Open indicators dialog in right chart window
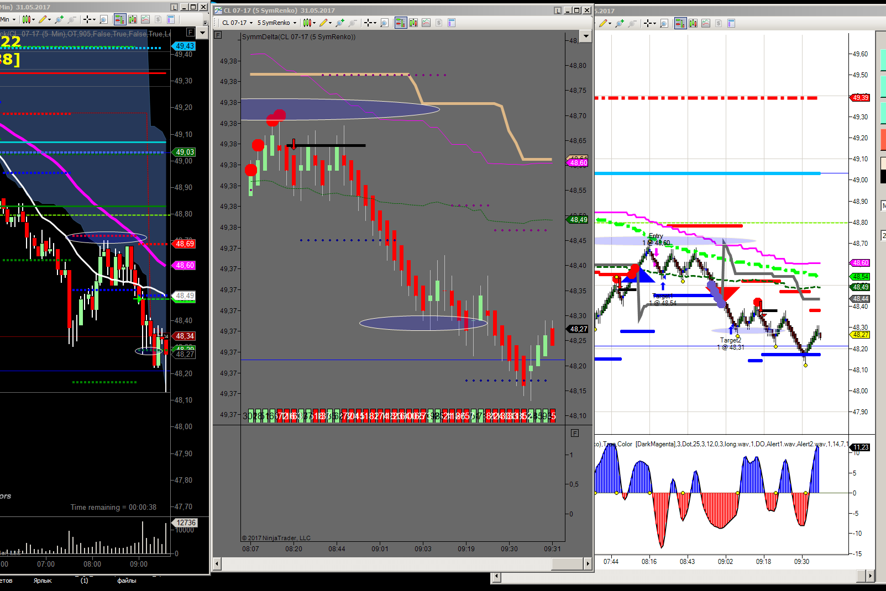The image size is (886, 591). 706,23
